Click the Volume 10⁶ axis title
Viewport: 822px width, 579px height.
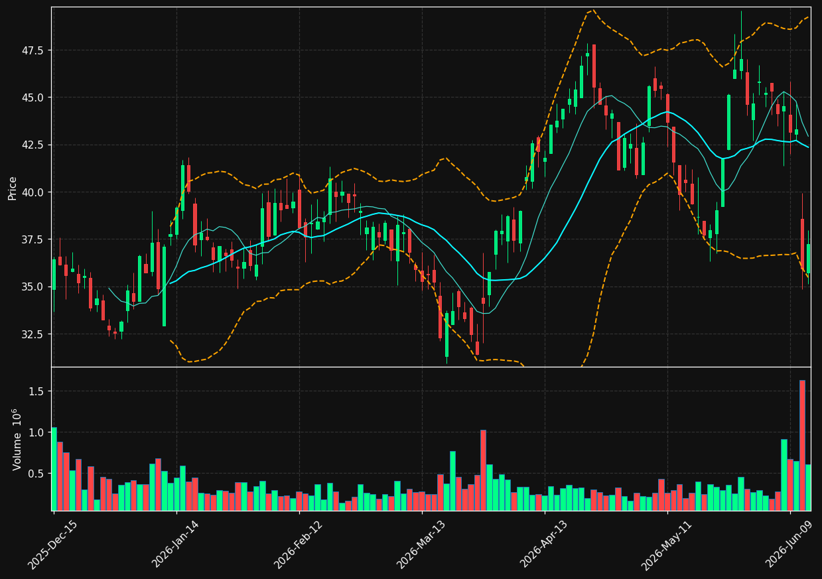[17, 439]
